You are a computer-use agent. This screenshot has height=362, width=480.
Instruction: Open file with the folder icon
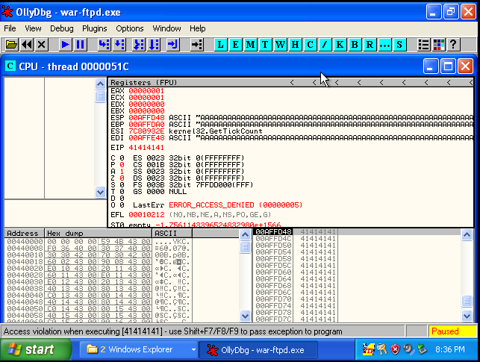coord(12,45)
